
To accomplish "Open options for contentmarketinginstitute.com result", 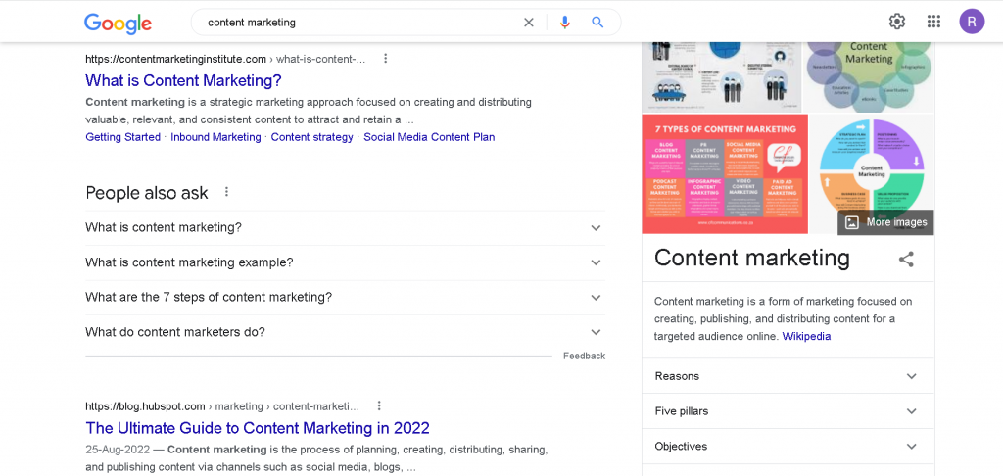I will pyautogui.click(x=385, y=59).
